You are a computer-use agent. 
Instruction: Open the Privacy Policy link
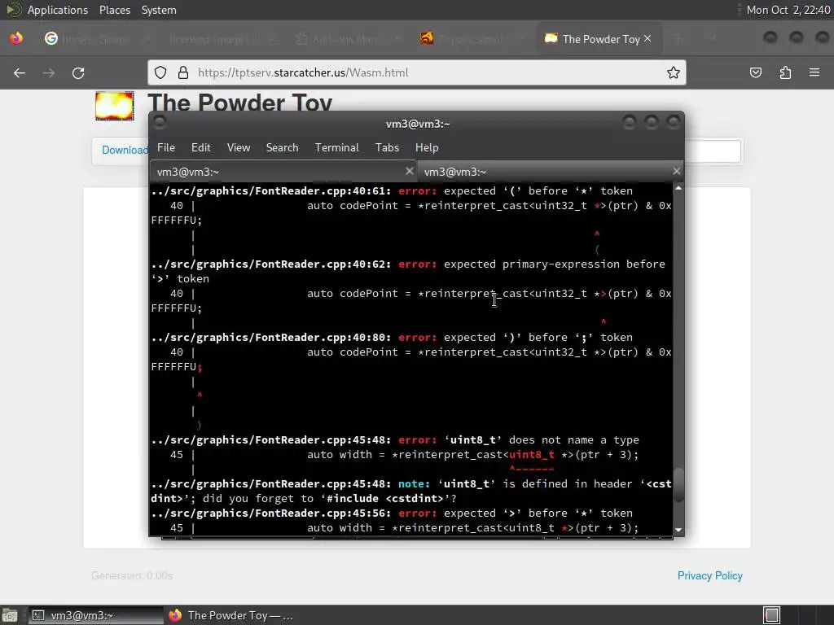[709, 575]
